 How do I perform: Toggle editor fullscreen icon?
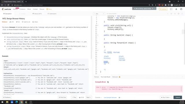point(182,14)
